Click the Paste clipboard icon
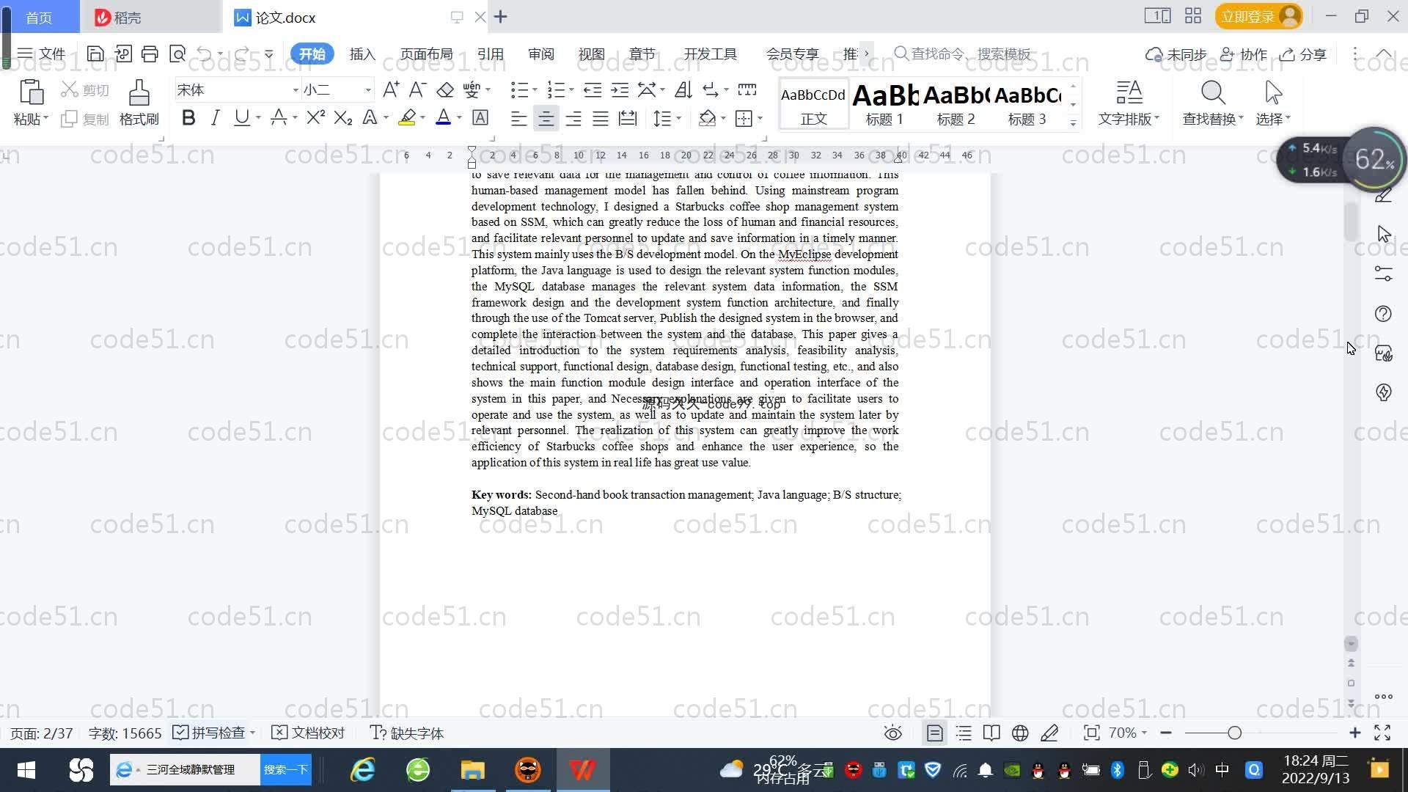 click(x=31, y=92)
